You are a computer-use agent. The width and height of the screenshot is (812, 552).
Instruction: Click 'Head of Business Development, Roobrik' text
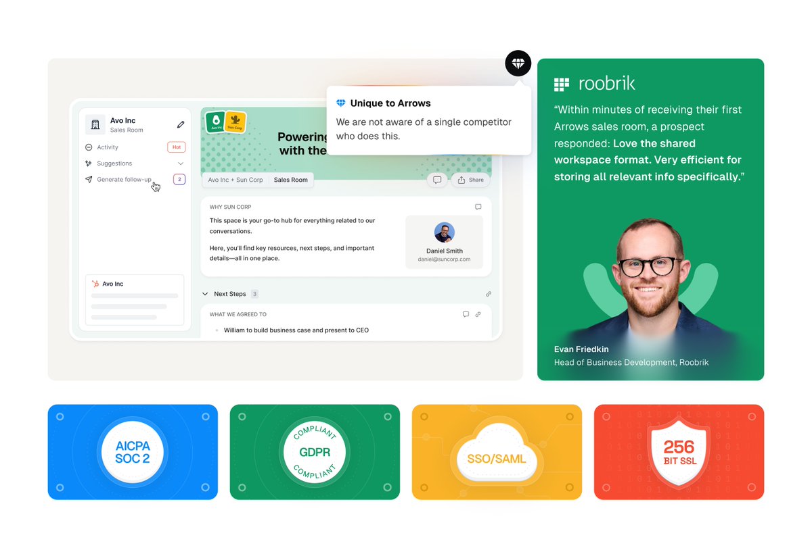(x=631, y=362)
